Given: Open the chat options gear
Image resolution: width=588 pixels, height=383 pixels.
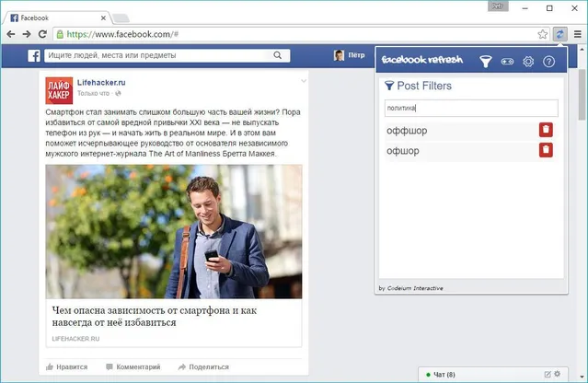Looking at the screenshot, I should point(556,374).
